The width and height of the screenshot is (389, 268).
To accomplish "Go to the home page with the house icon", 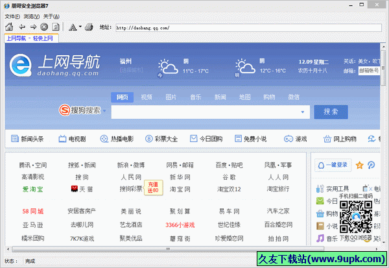I will click(x=9, y=27).
